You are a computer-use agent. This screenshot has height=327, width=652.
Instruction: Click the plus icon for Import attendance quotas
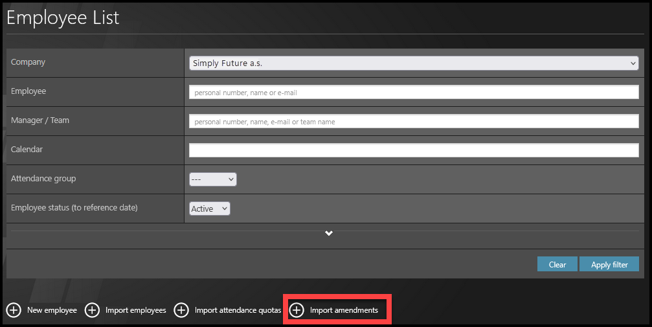coord(181,311)
